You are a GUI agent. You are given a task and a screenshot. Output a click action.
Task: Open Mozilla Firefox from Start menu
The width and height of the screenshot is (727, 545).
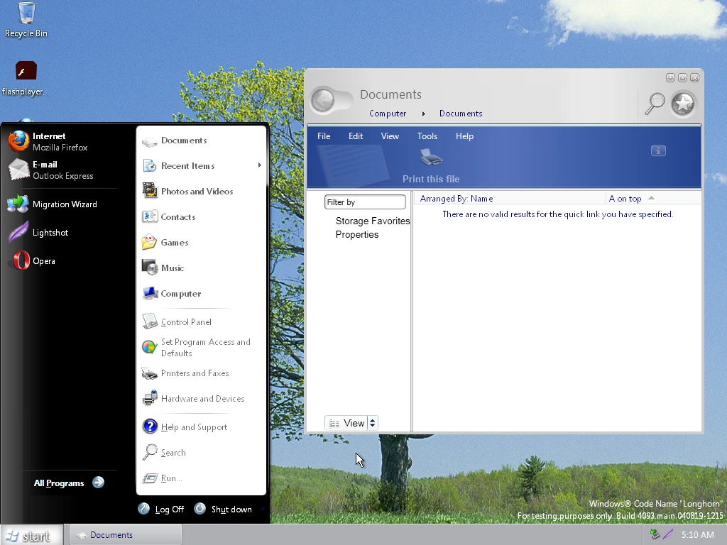click(50, 141)
